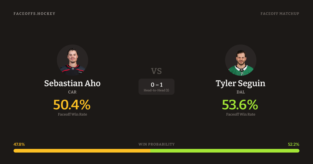Click the VS text between players
Image resolution: width=313 pixels, height=164 pixels.
(156, 71)
